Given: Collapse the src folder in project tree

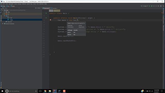Looking at the screenshot, I should coord(4,16).
